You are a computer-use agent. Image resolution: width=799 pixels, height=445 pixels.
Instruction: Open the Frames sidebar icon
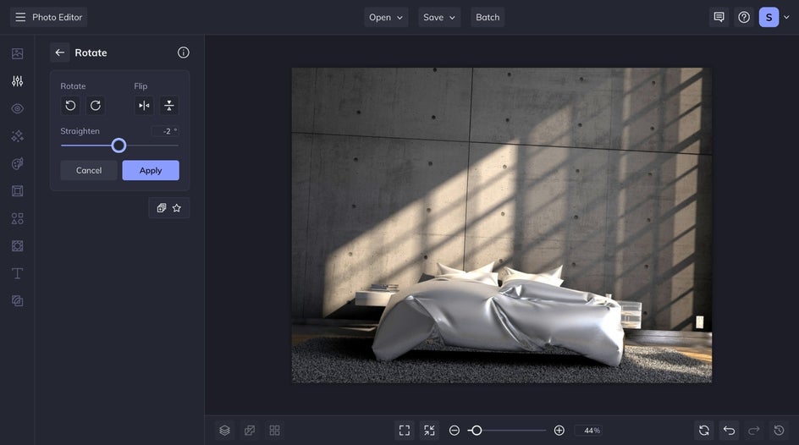(17, 191)
